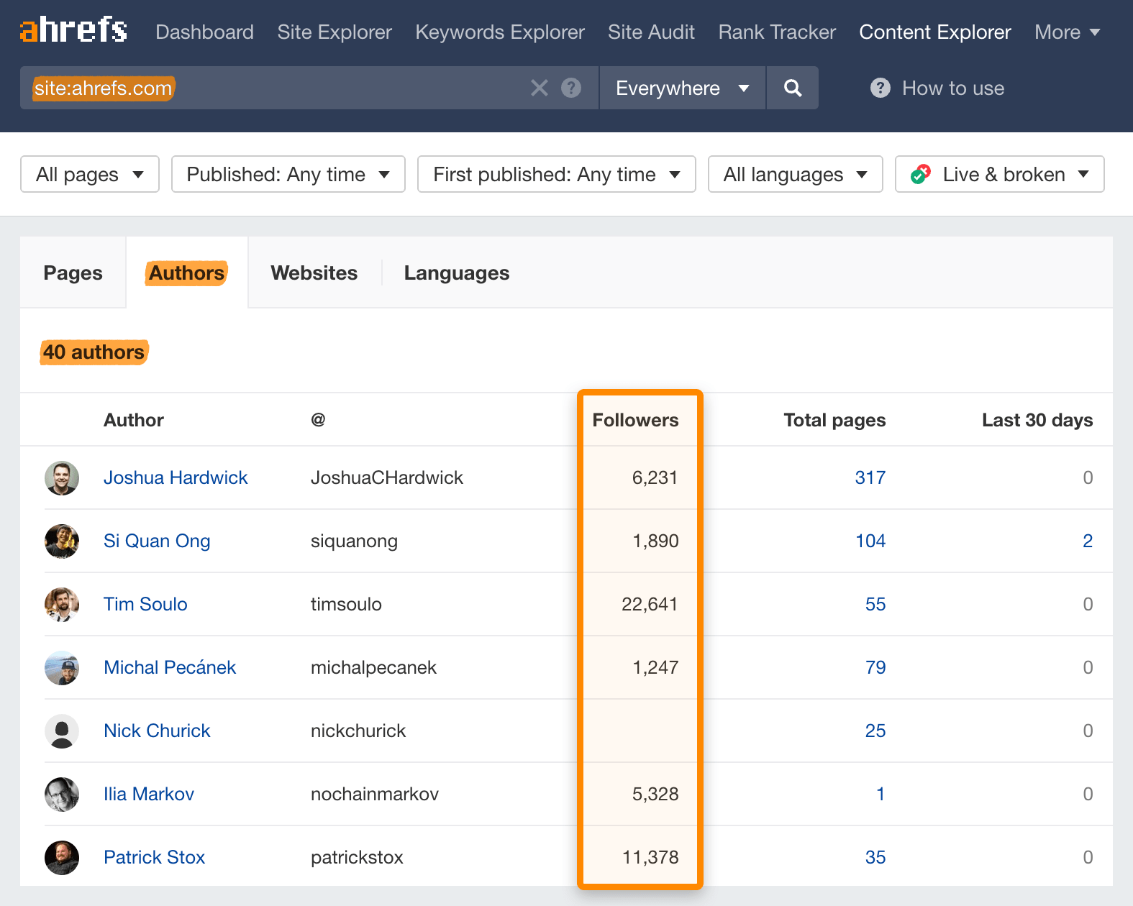Click the Ahrefs logo

point(73,30)
